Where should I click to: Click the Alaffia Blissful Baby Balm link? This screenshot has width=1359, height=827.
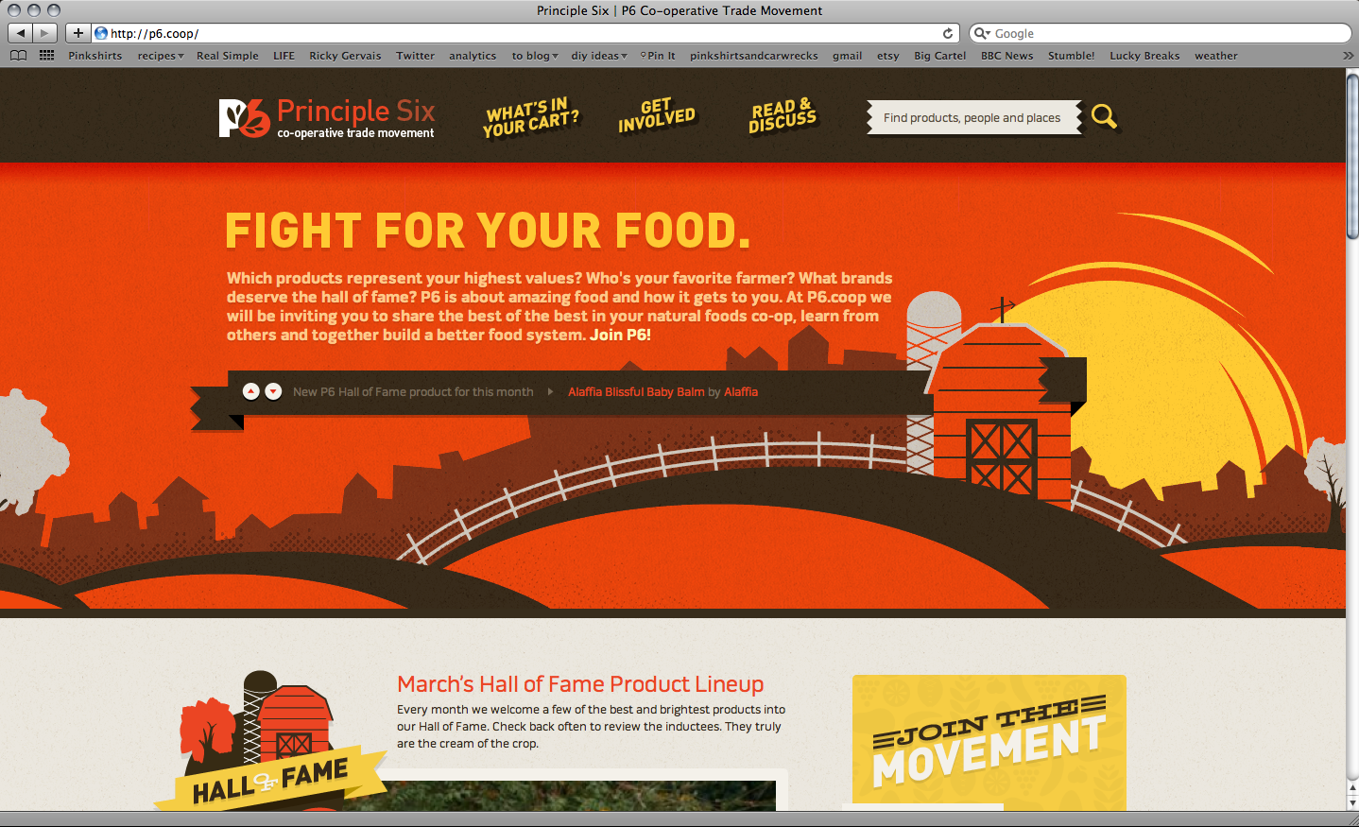tap(636, 391)
